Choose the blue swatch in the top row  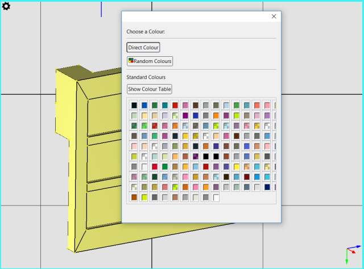pos(144,106)
